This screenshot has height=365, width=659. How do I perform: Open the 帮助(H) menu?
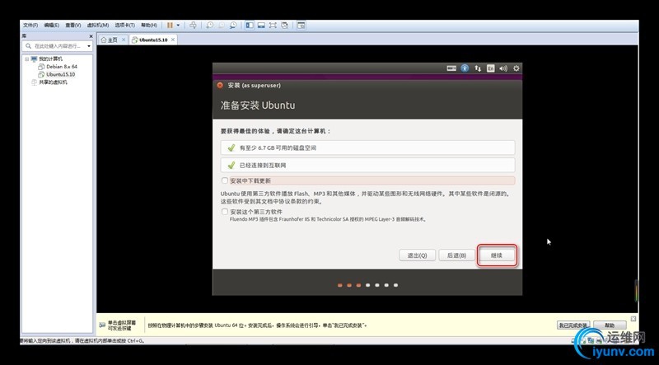[x=149, y=26]
